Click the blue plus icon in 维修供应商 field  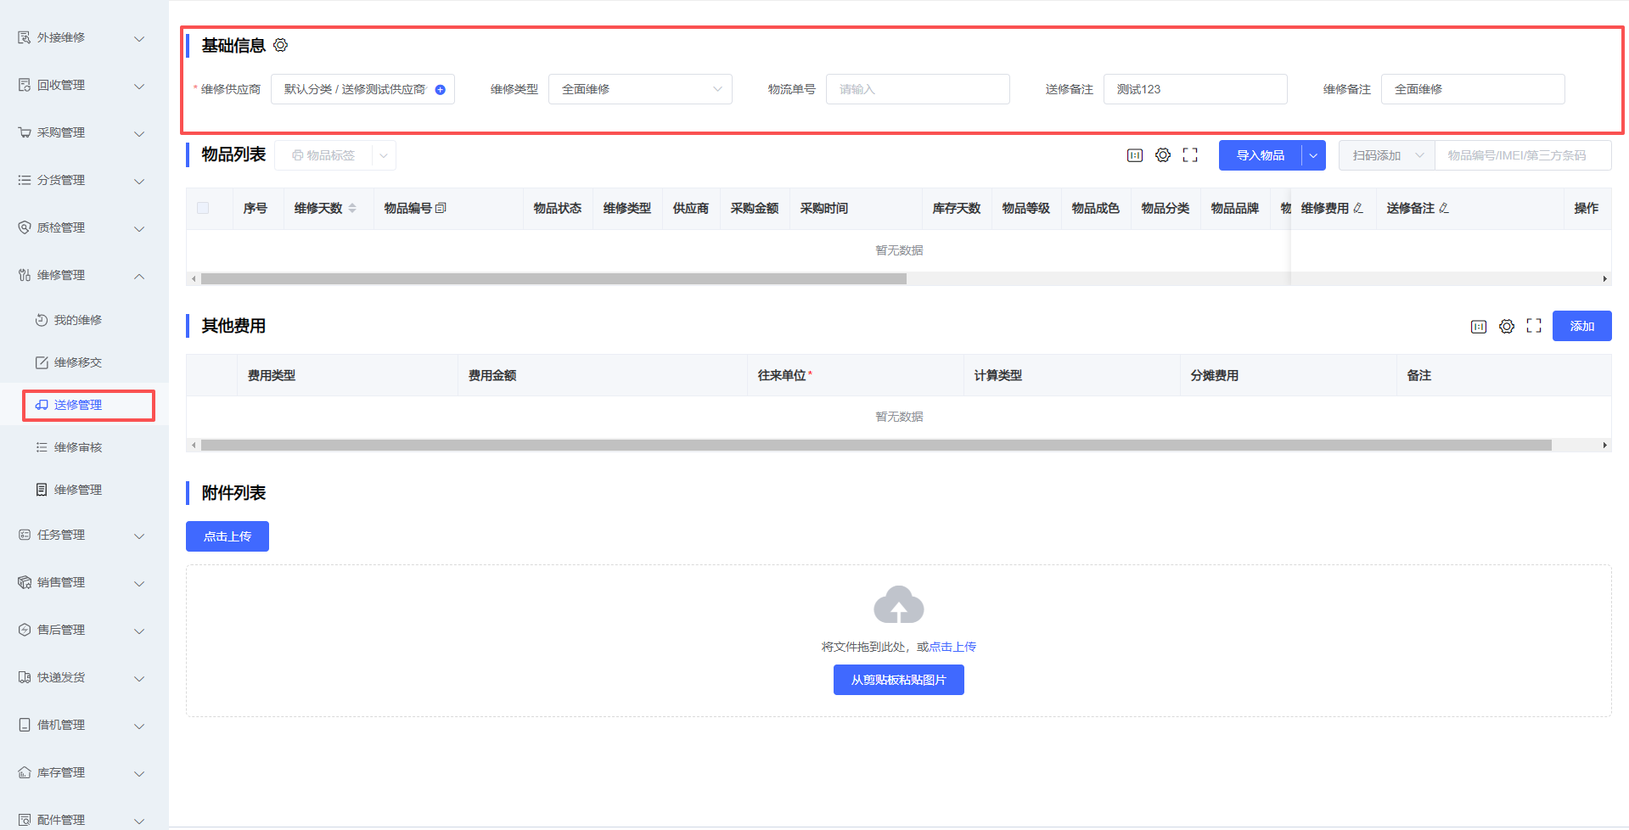[440, 90]
